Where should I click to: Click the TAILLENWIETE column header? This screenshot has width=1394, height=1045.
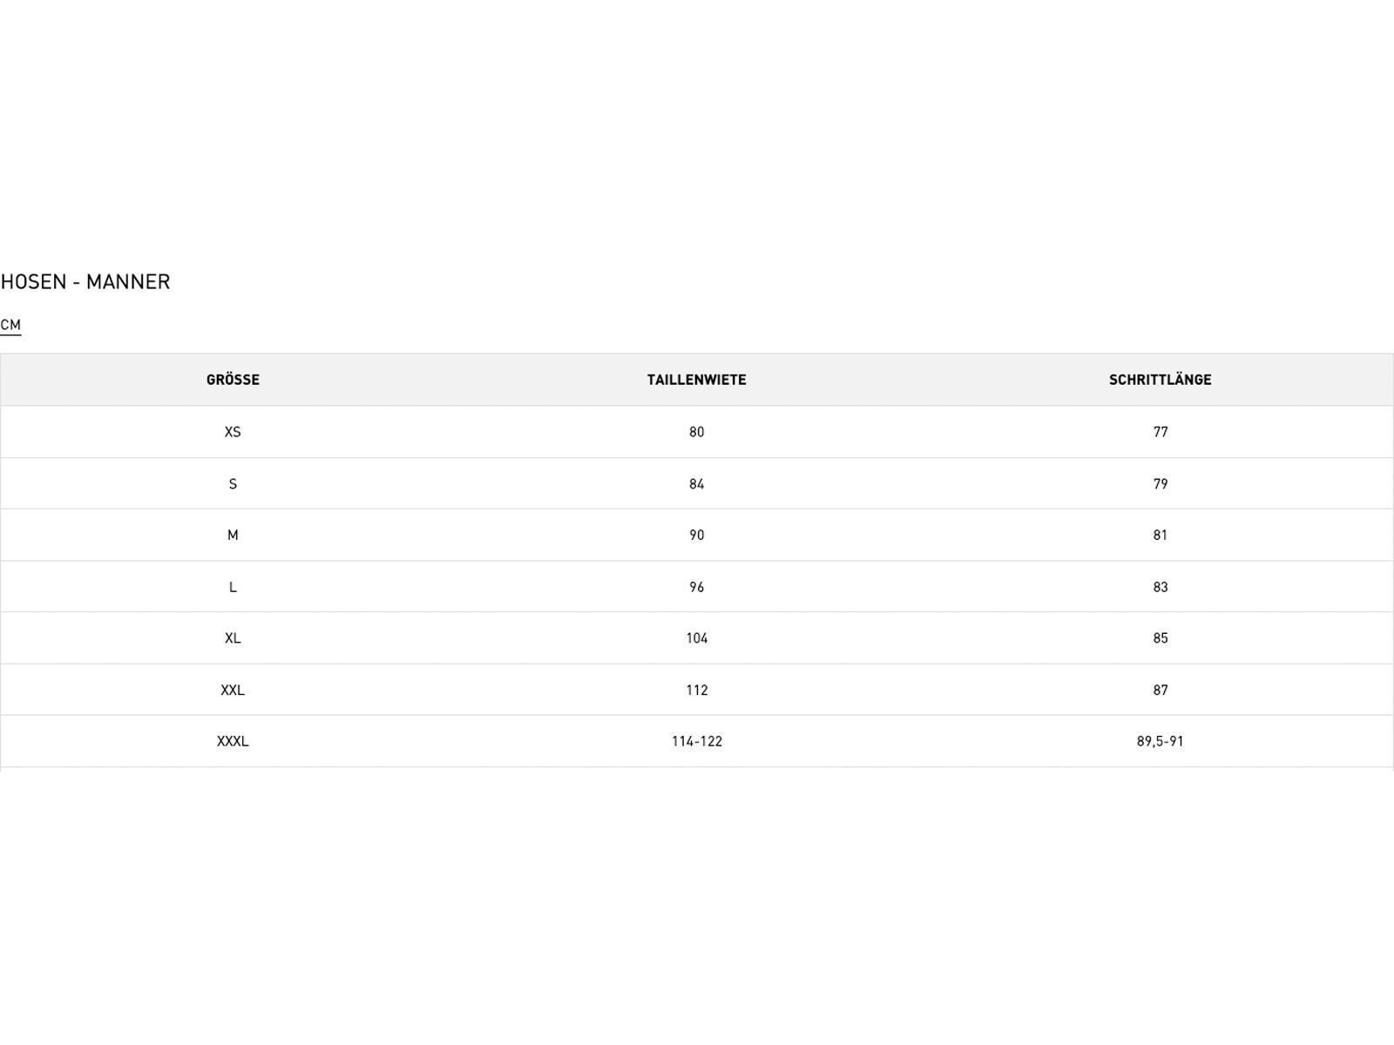point(696,380)
